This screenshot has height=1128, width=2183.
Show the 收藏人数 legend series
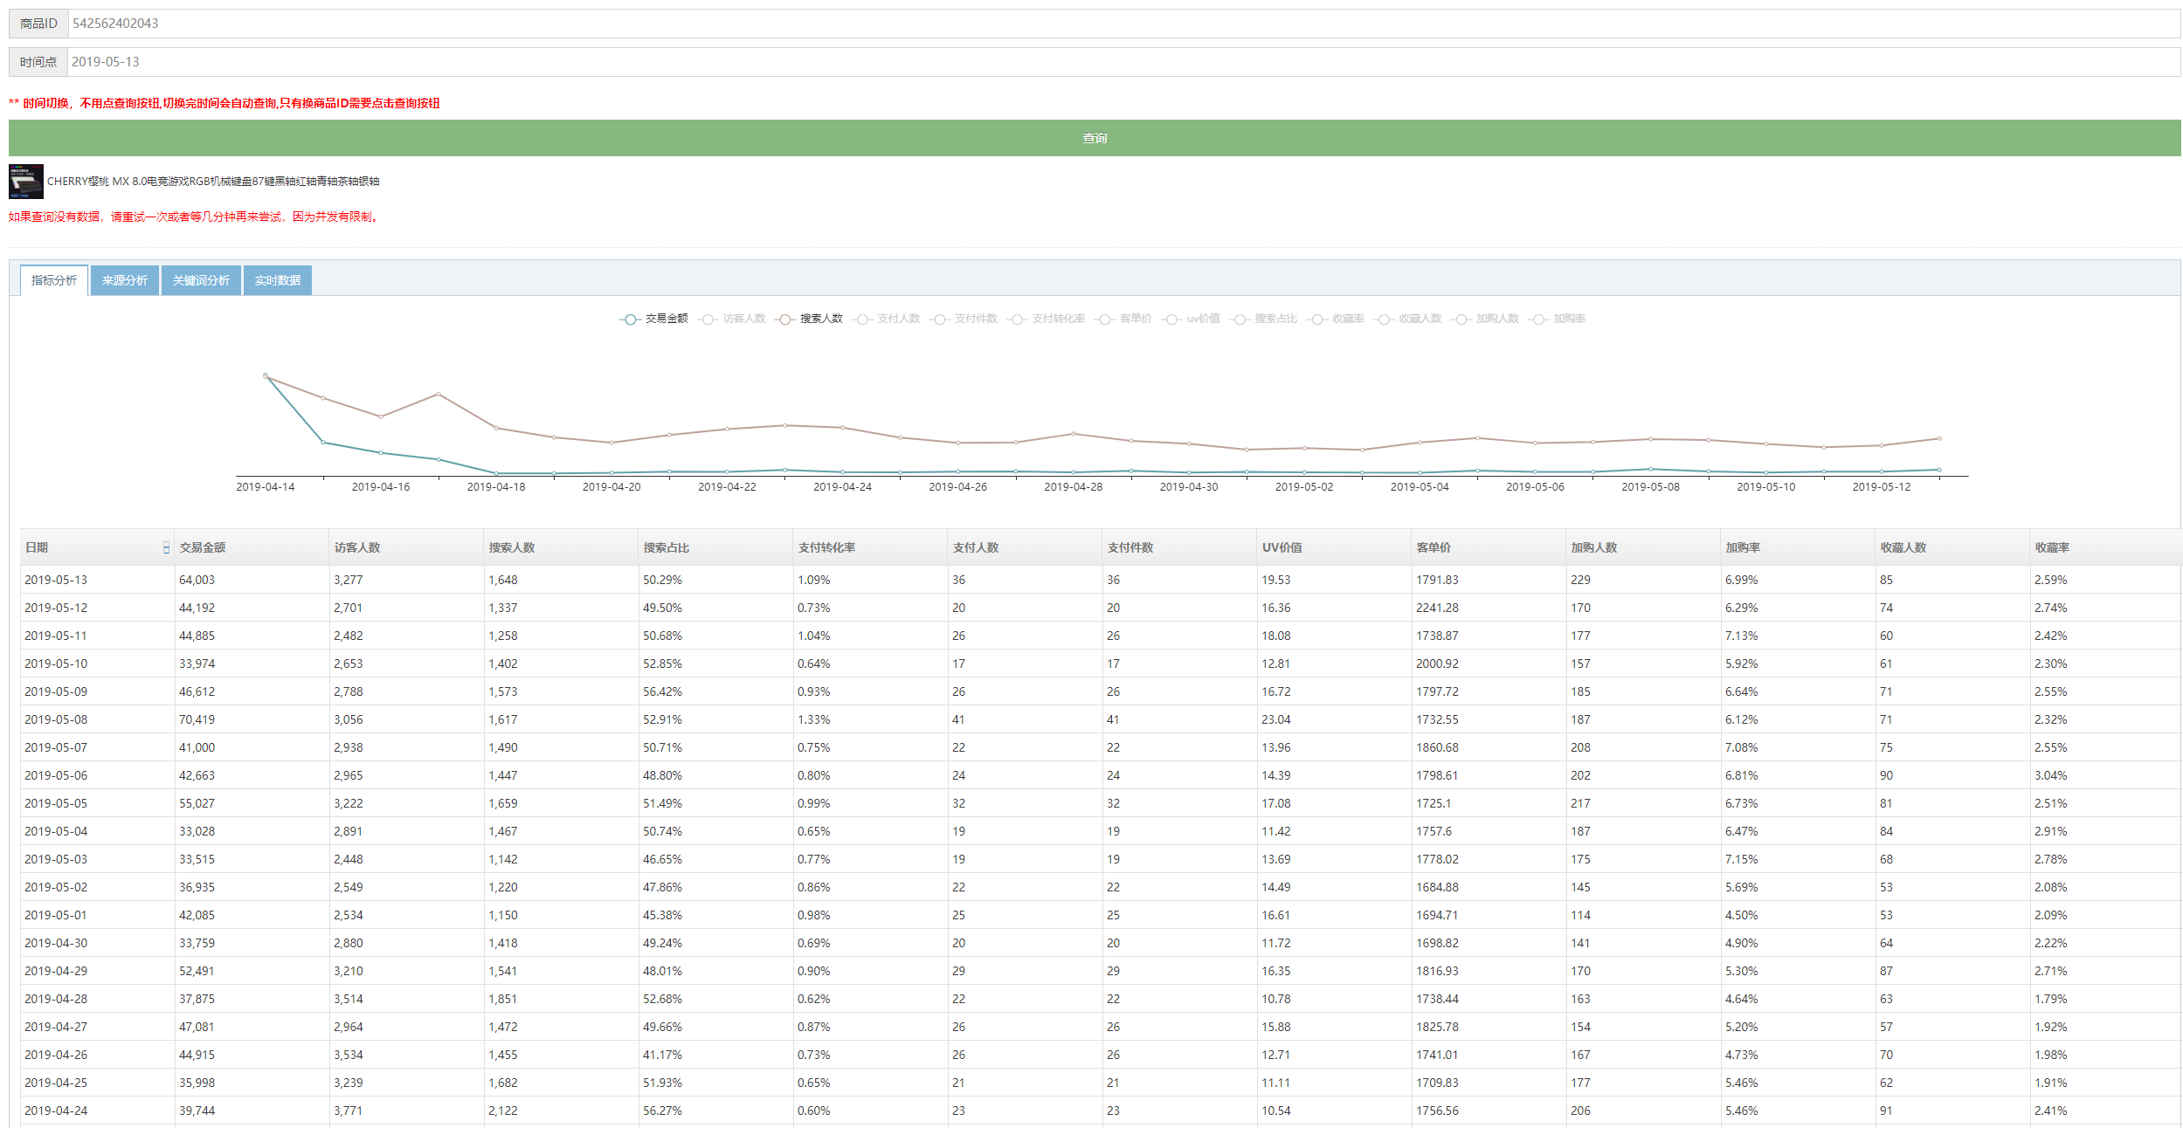pos(1408,319)
